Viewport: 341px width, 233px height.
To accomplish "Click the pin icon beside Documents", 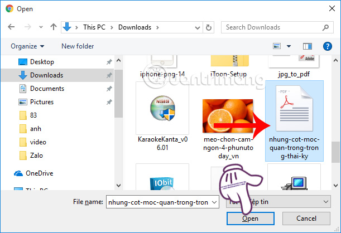I will click(109, 89).
